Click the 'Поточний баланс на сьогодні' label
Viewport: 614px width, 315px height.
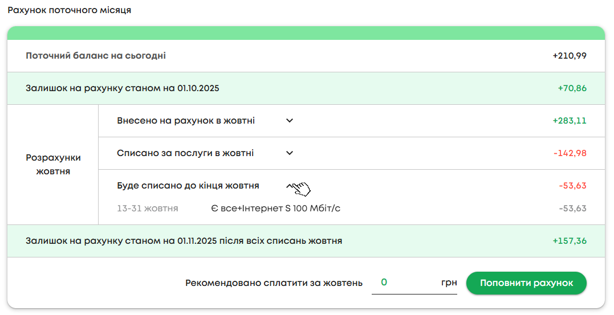(x=96, y=56)
